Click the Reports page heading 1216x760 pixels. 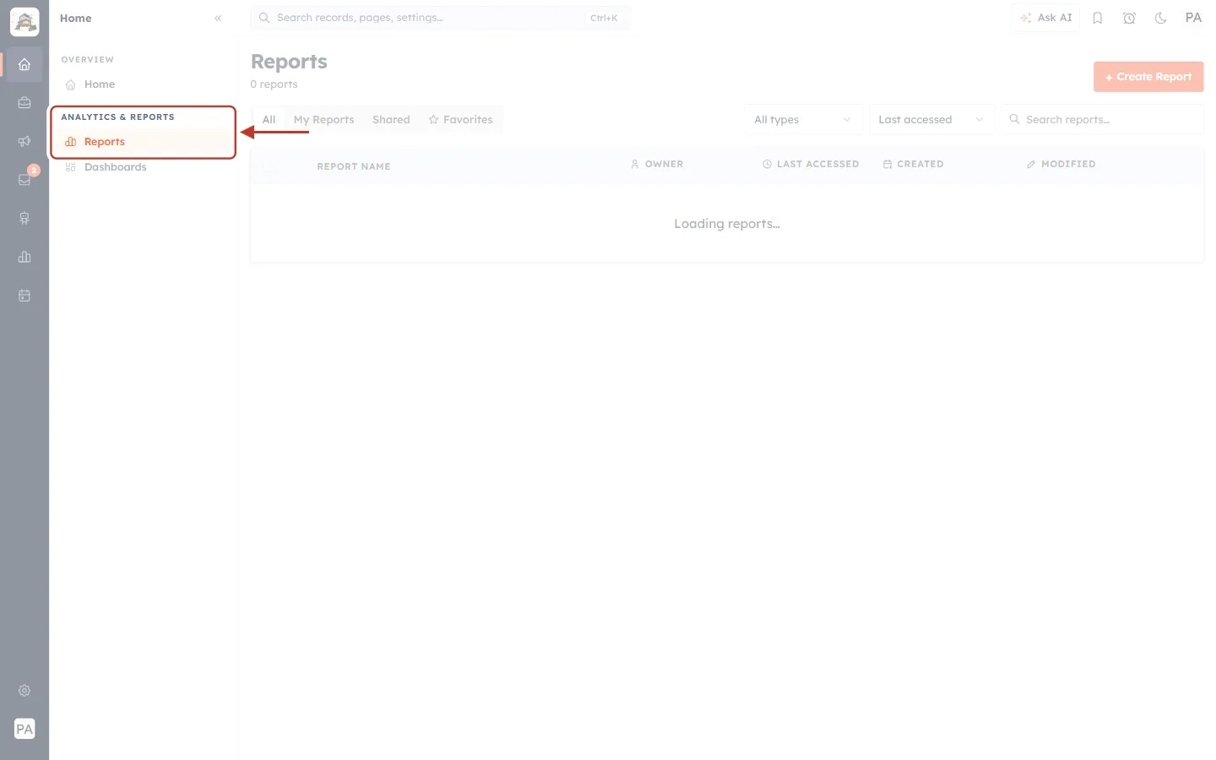coord(289,62)
